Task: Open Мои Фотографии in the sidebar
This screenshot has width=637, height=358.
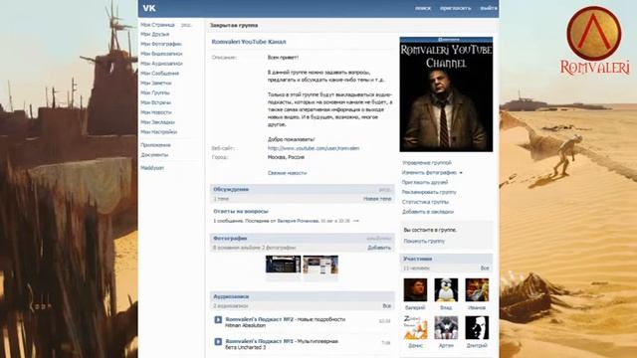Action: [161, 44]
